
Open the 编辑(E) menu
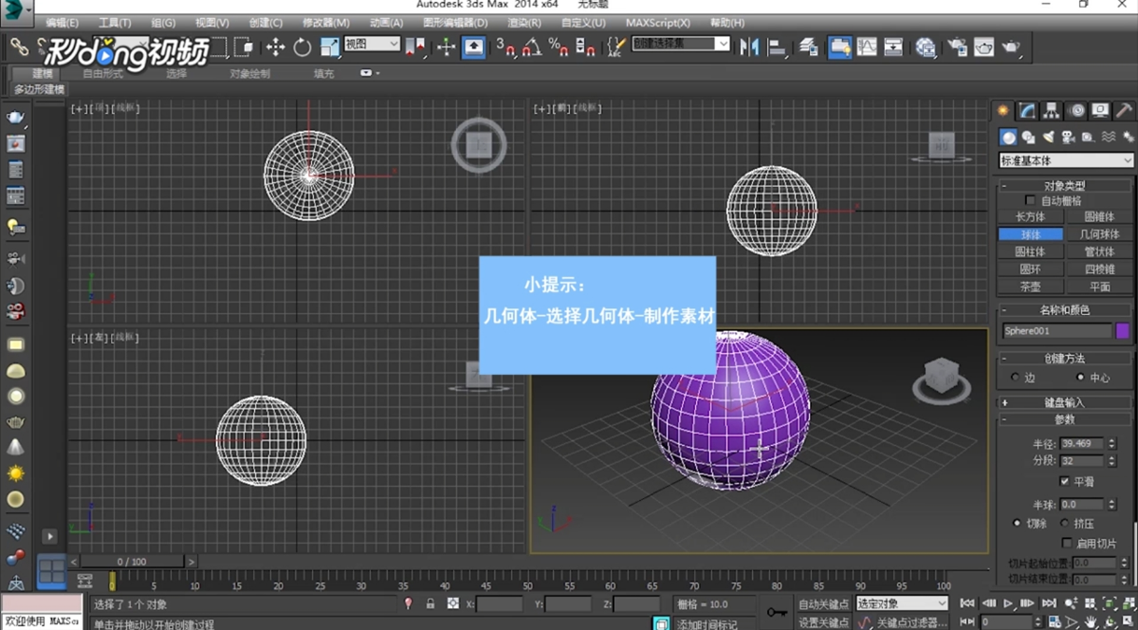(63, 23)
